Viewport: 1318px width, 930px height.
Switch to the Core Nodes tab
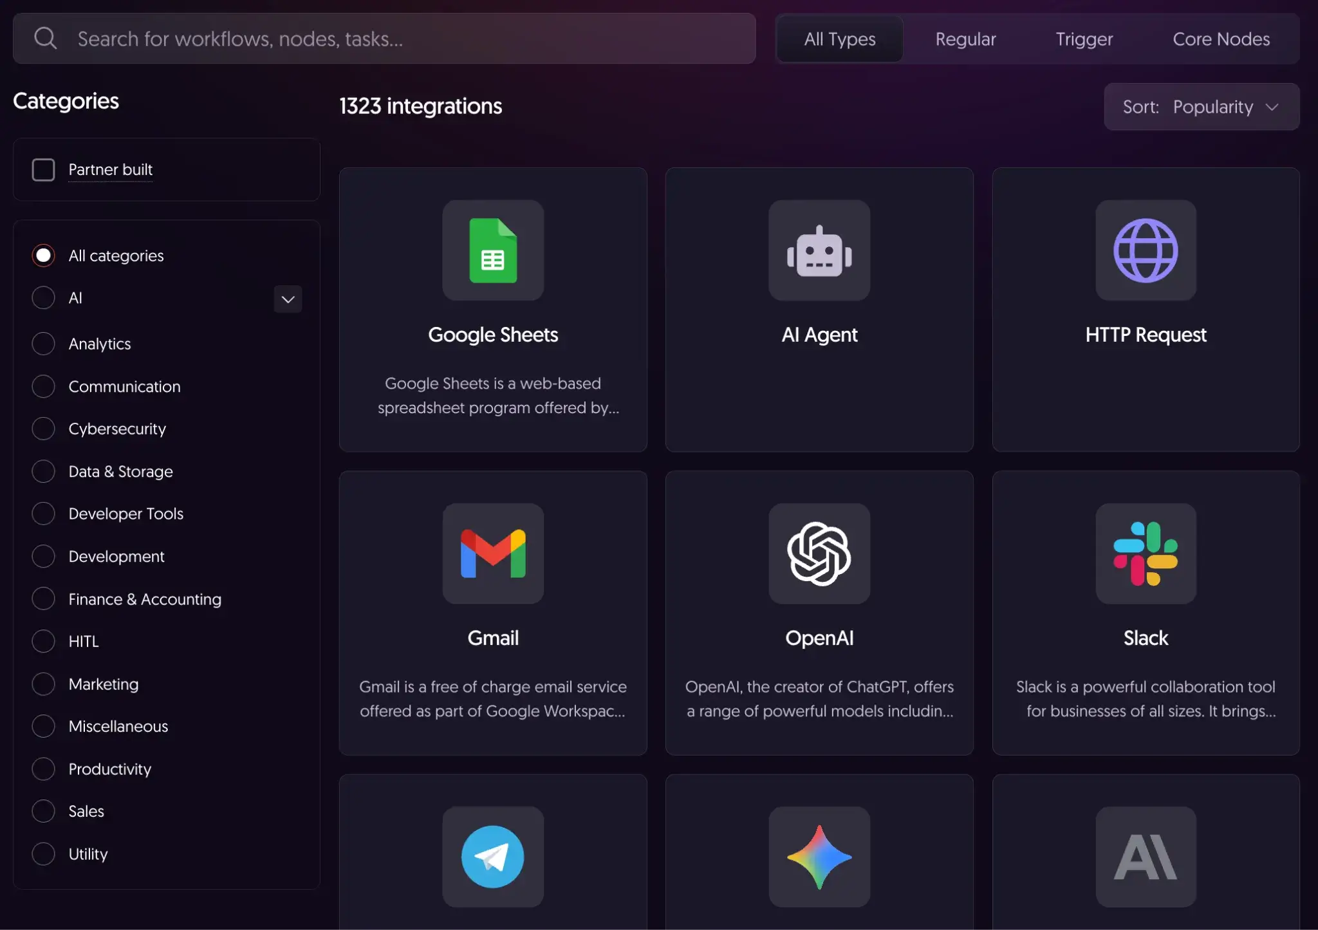[x=1221, y=39]
